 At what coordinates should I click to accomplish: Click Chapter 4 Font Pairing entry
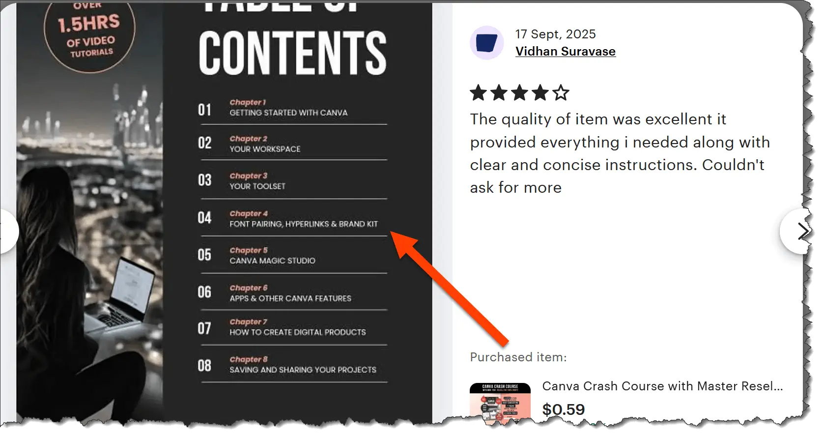click(292, 218)
